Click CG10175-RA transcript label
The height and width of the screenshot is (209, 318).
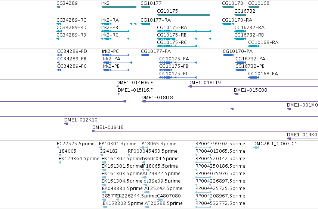point(172,28)
